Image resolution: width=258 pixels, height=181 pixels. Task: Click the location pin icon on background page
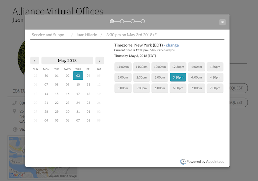pyautogui.click(x=15, y=111)
